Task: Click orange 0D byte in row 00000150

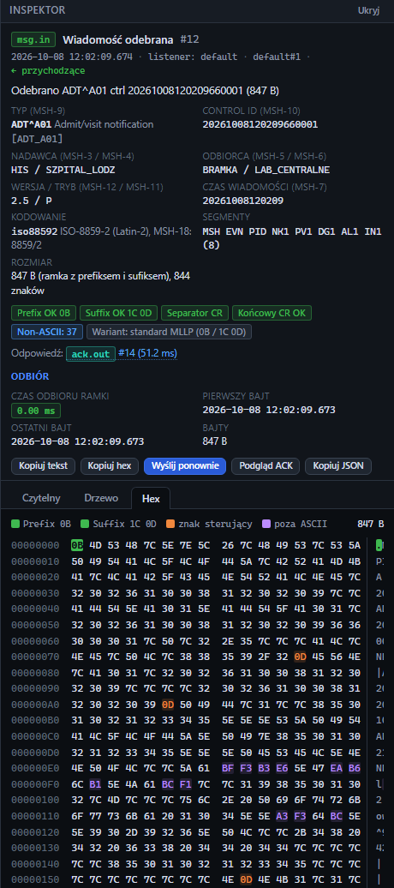Action: [x=246, y=882]
